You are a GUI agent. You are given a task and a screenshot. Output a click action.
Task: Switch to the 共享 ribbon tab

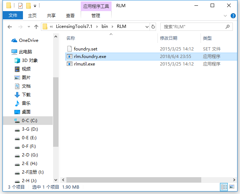tap(51, 15)
